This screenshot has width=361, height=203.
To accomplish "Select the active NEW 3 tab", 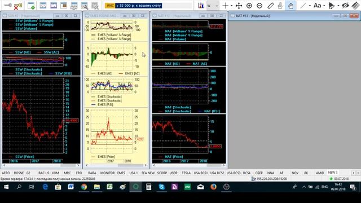I will coord(333,173).
